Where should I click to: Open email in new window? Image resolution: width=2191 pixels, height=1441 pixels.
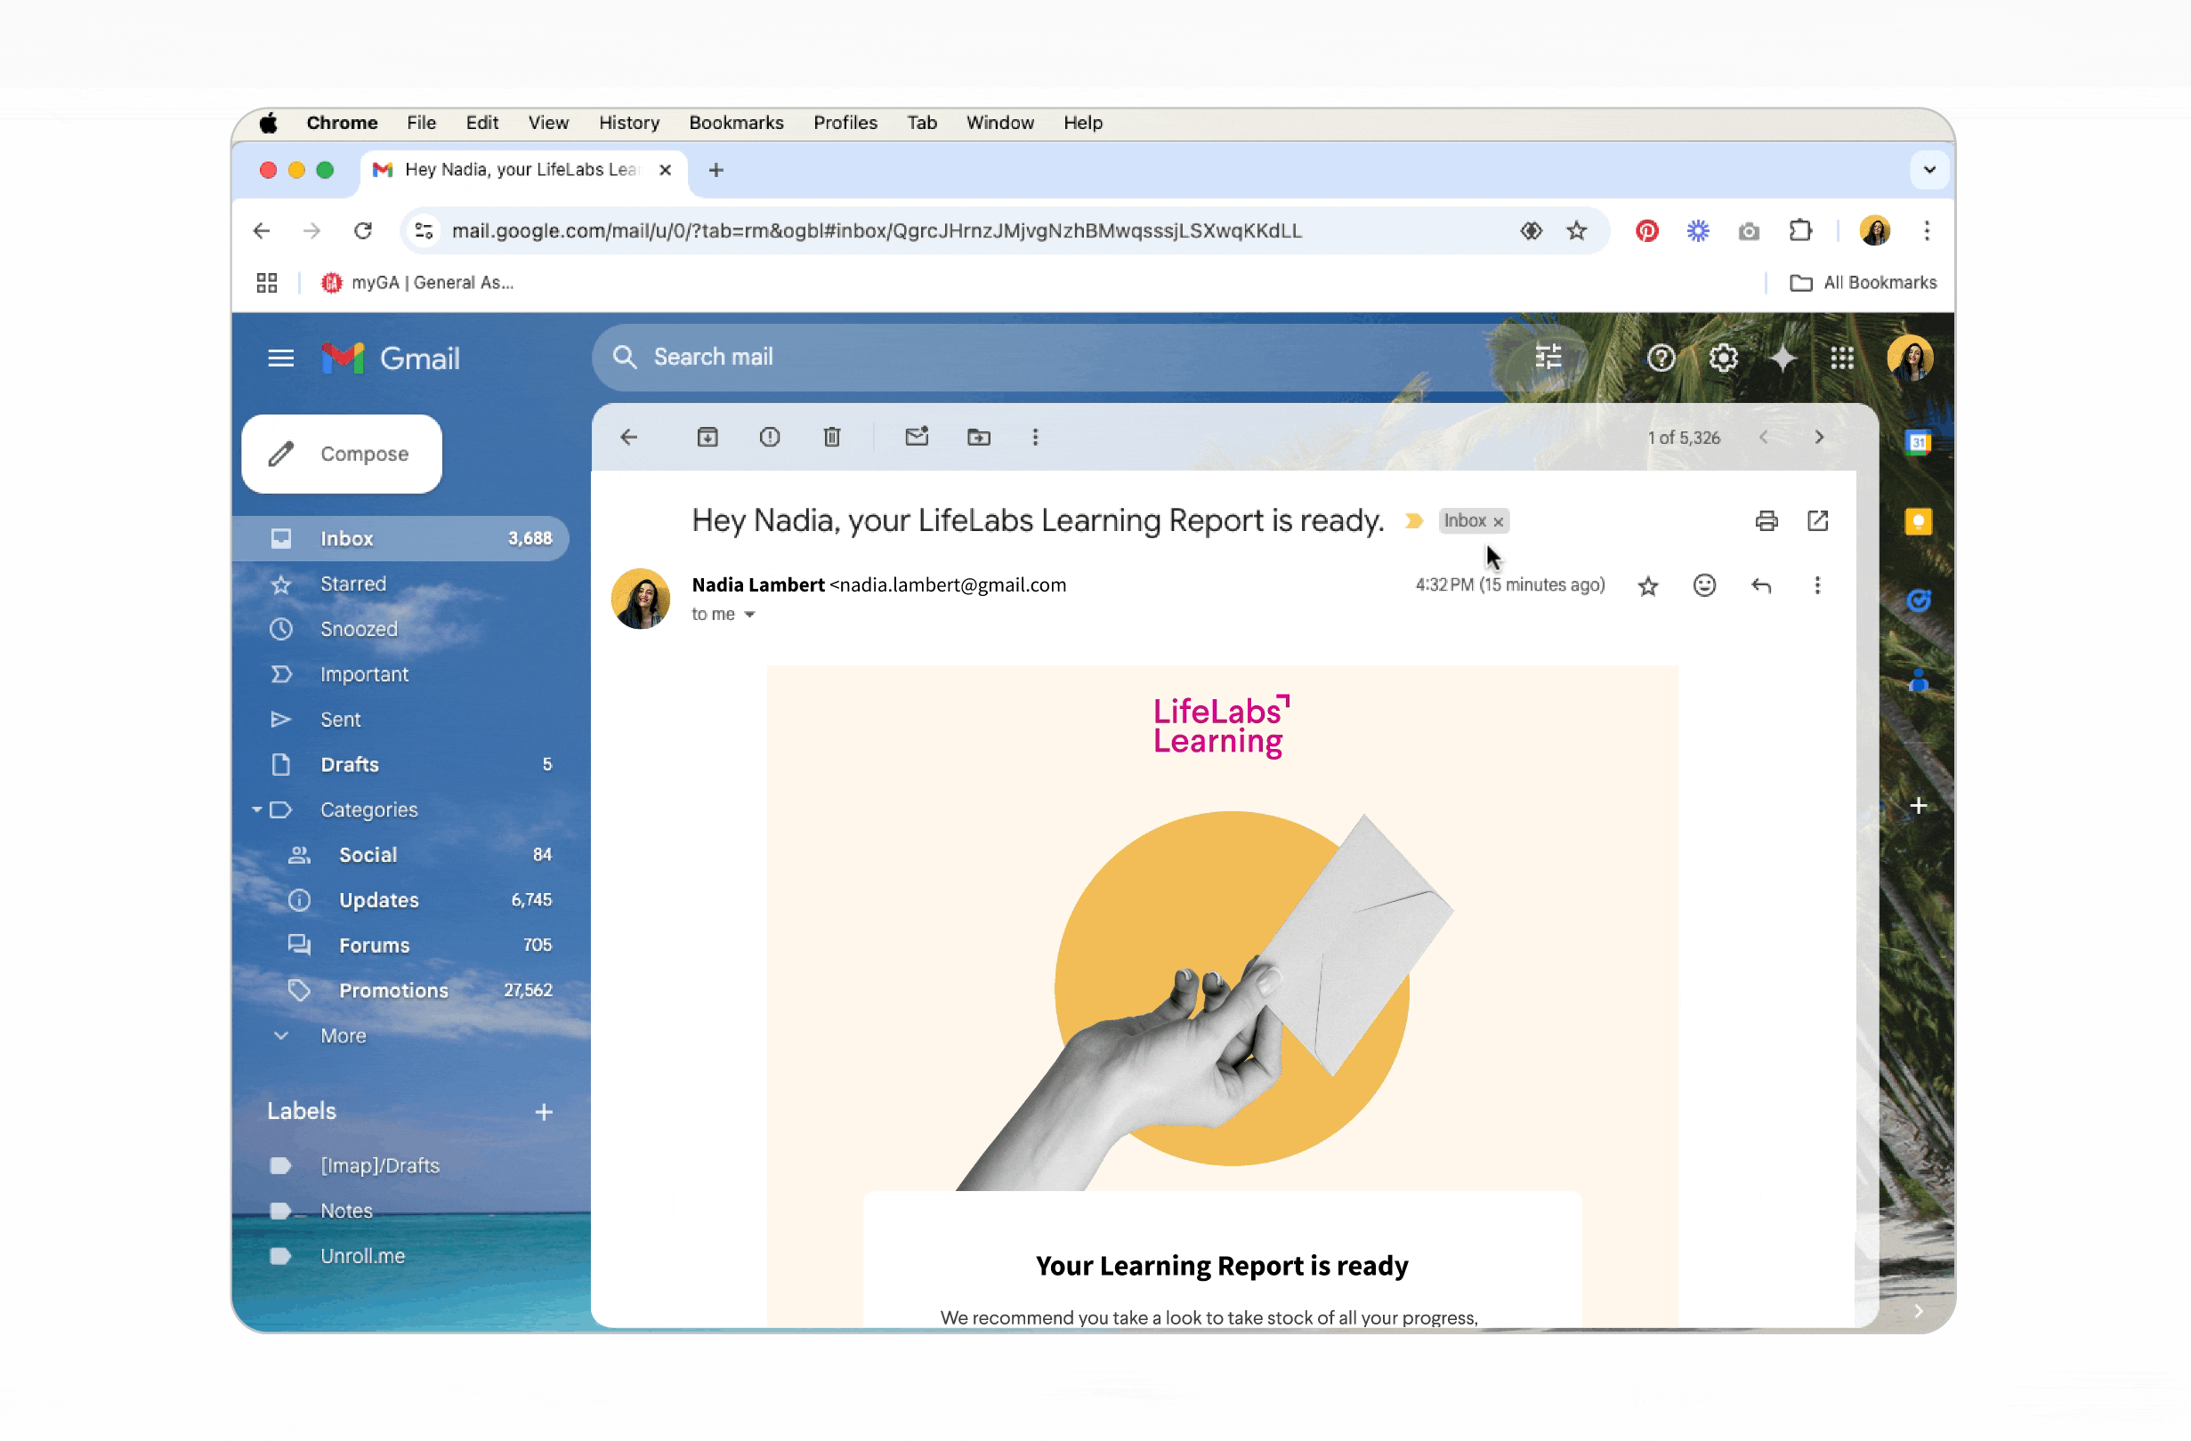1817,521
